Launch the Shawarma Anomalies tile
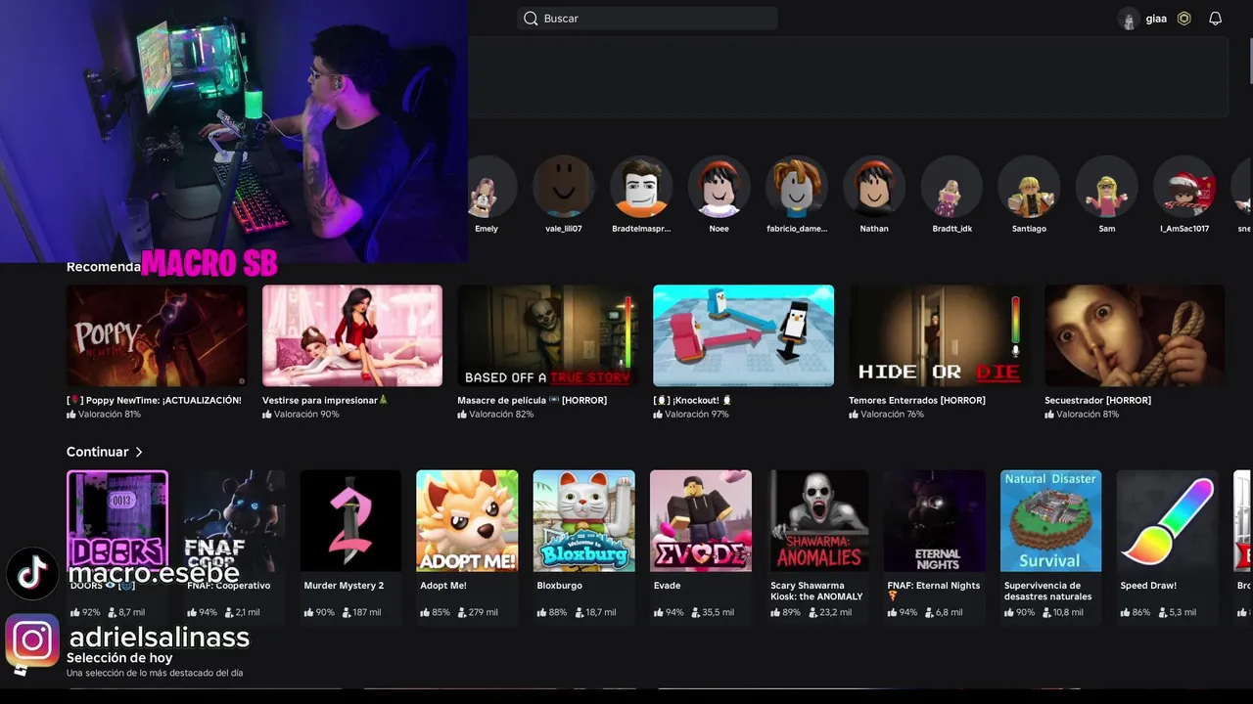 (817, 521)
